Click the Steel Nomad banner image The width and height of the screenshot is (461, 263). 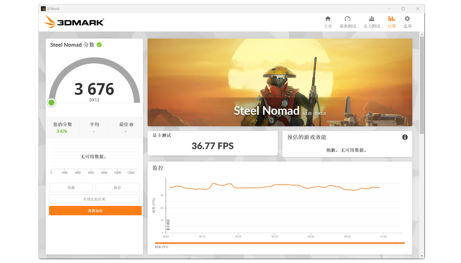pos(280,82)
